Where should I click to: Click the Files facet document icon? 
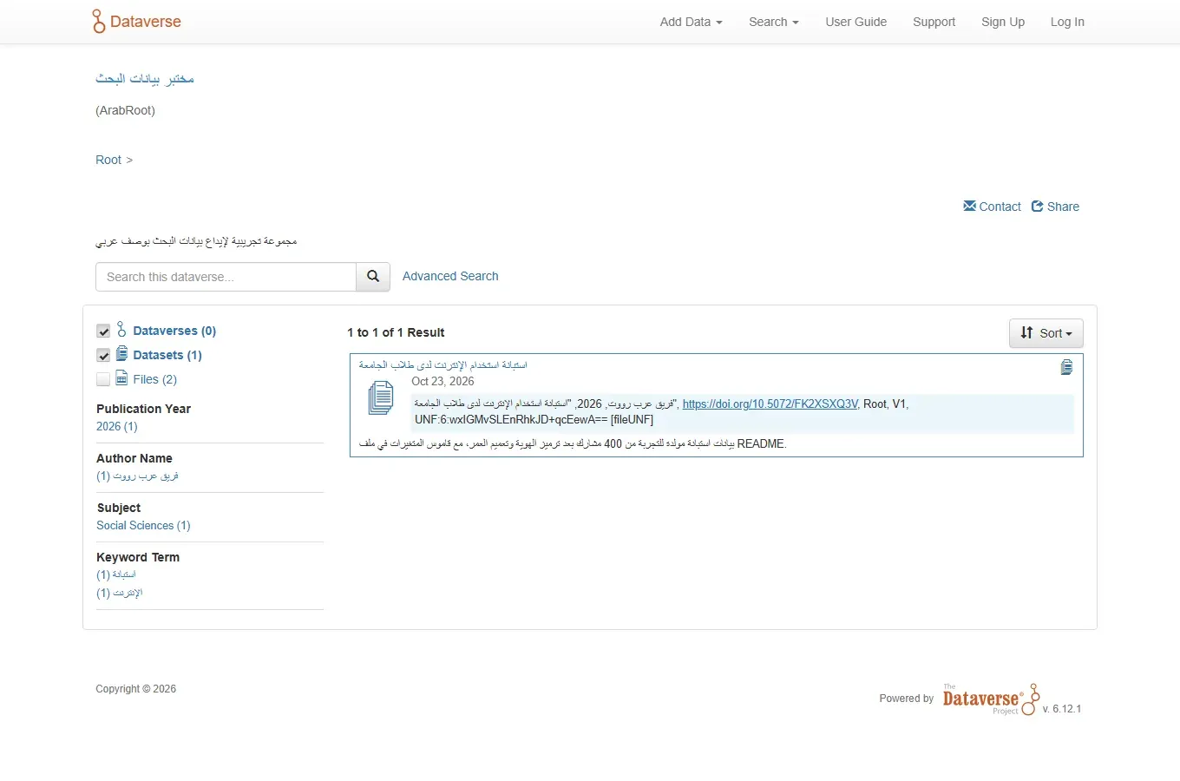click(121, 378)
